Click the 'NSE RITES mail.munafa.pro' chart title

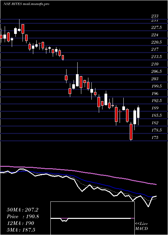pos(26,4)
